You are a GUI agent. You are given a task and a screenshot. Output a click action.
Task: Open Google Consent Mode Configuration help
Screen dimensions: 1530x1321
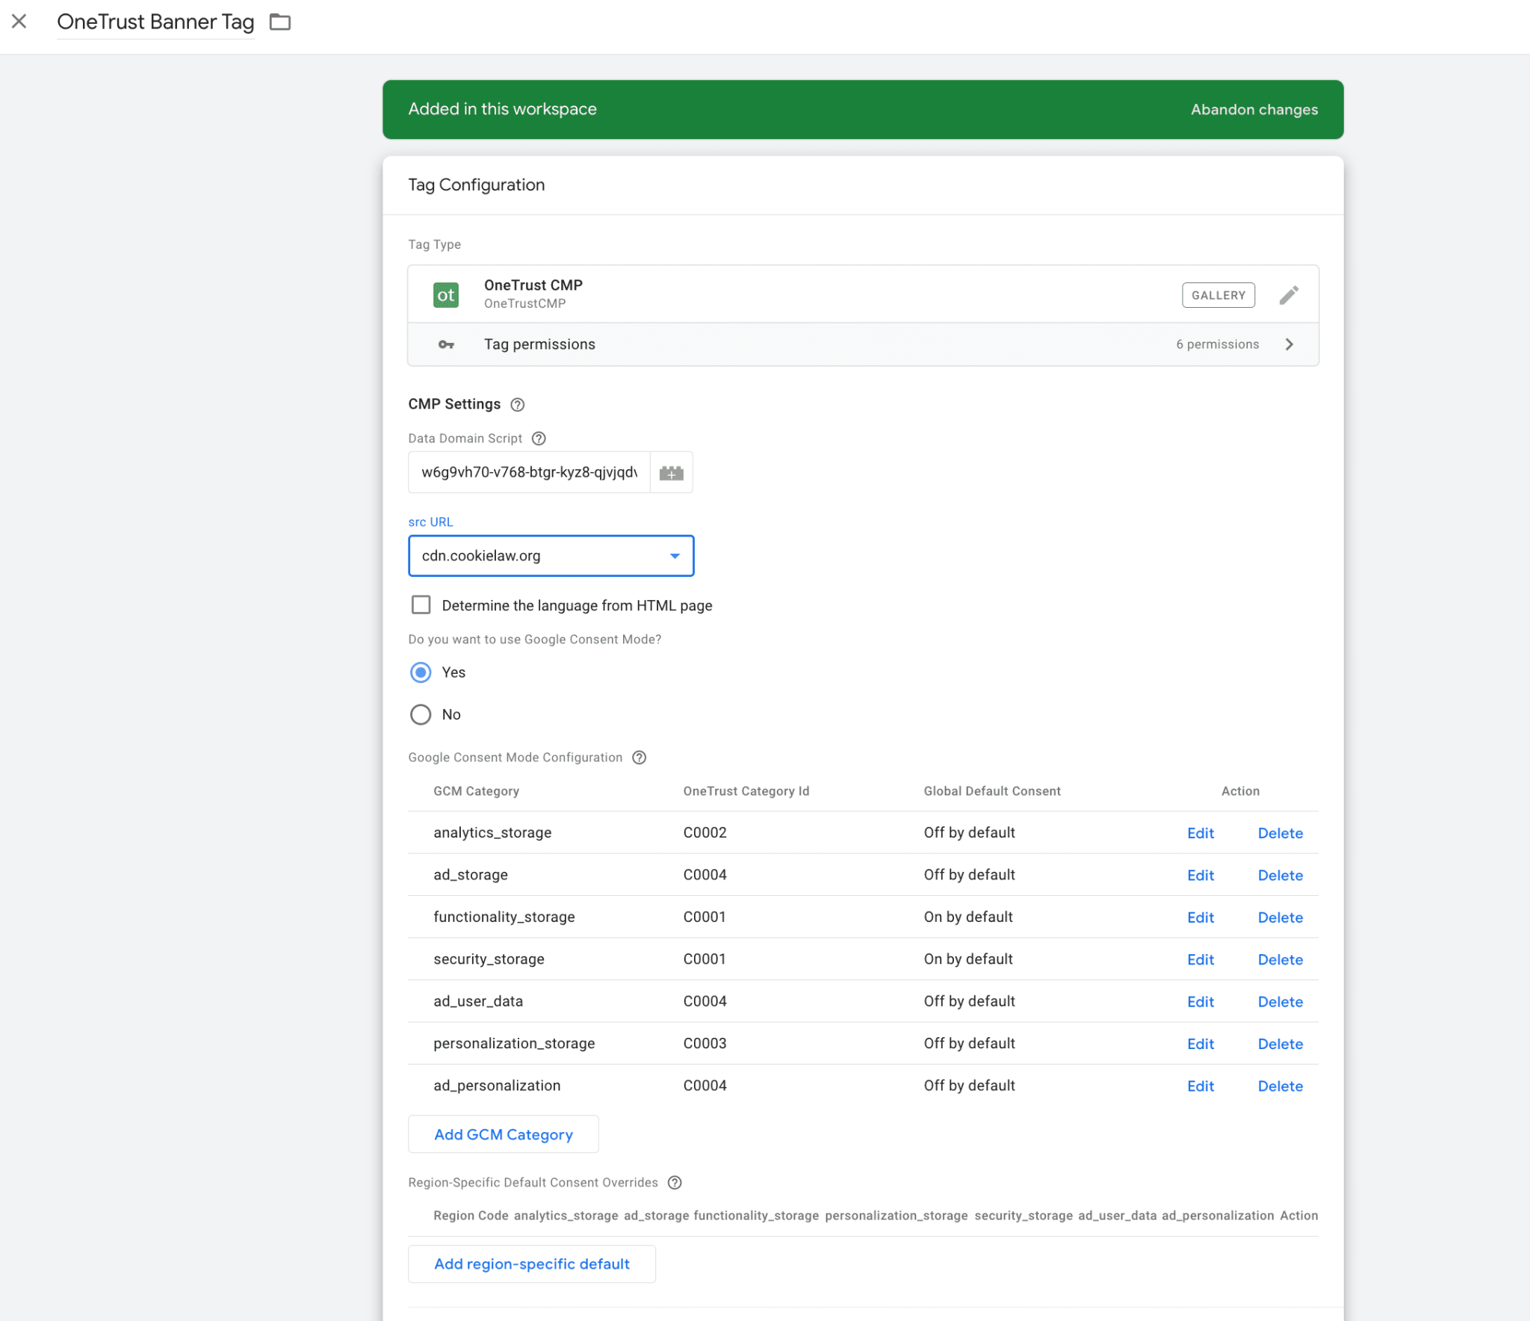639,757
